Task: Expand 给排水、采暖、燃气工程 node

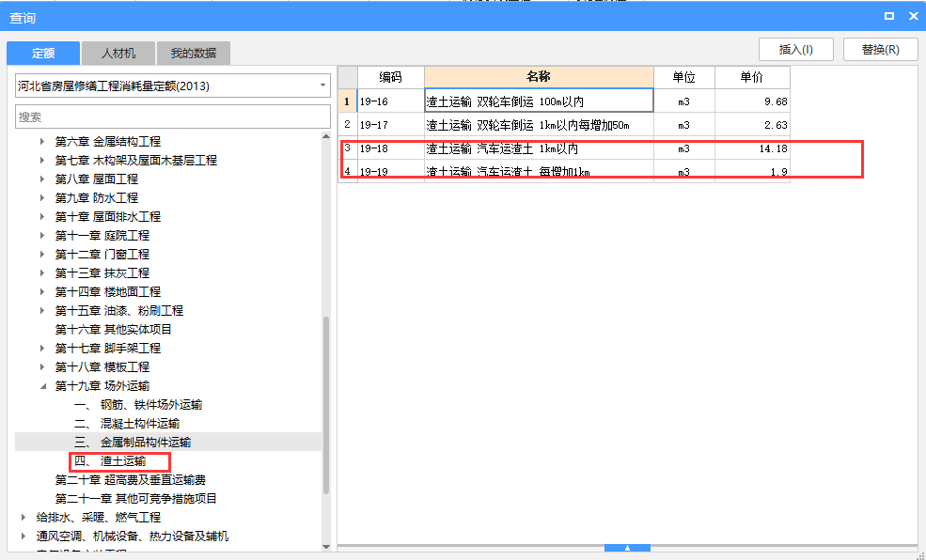Action: [24, 518]
